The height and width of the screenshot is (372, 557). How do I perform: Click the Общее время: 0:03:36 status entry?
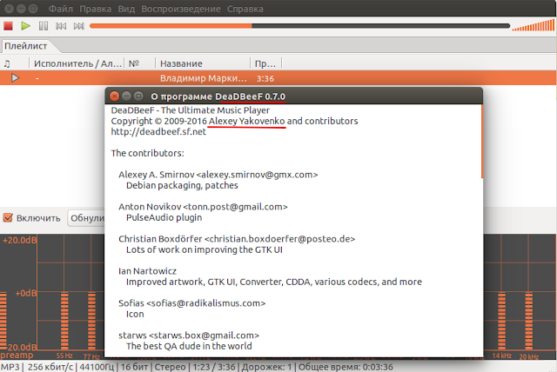tap(346, 367)
